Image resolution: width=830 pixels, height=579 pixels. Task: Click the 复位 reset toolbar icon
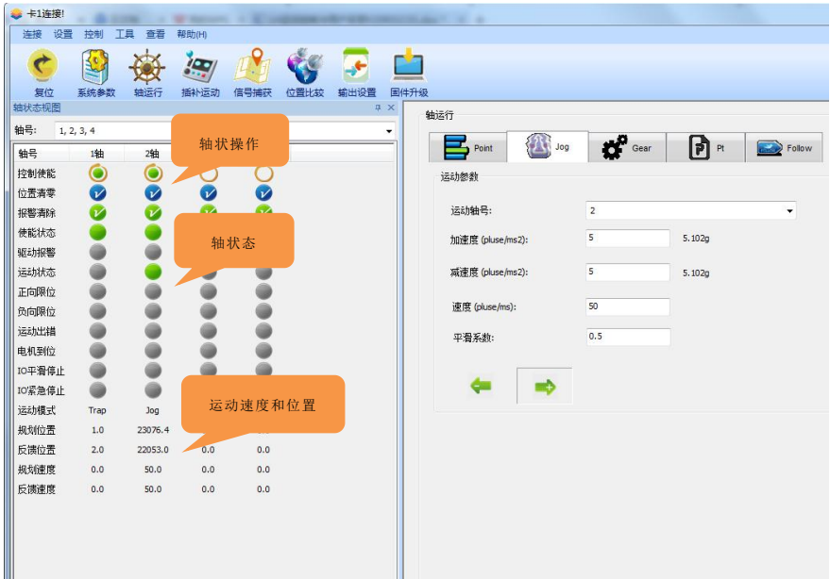pos(43,66)
